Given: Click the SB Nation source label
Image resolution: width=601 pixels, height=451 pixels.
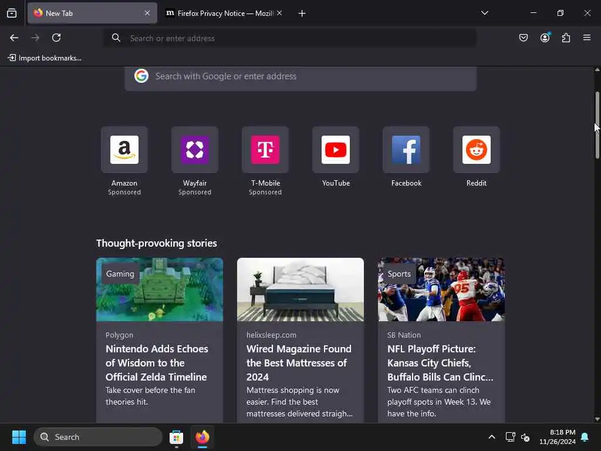Looking at the screenshot, I should click(x=404, y=335).
